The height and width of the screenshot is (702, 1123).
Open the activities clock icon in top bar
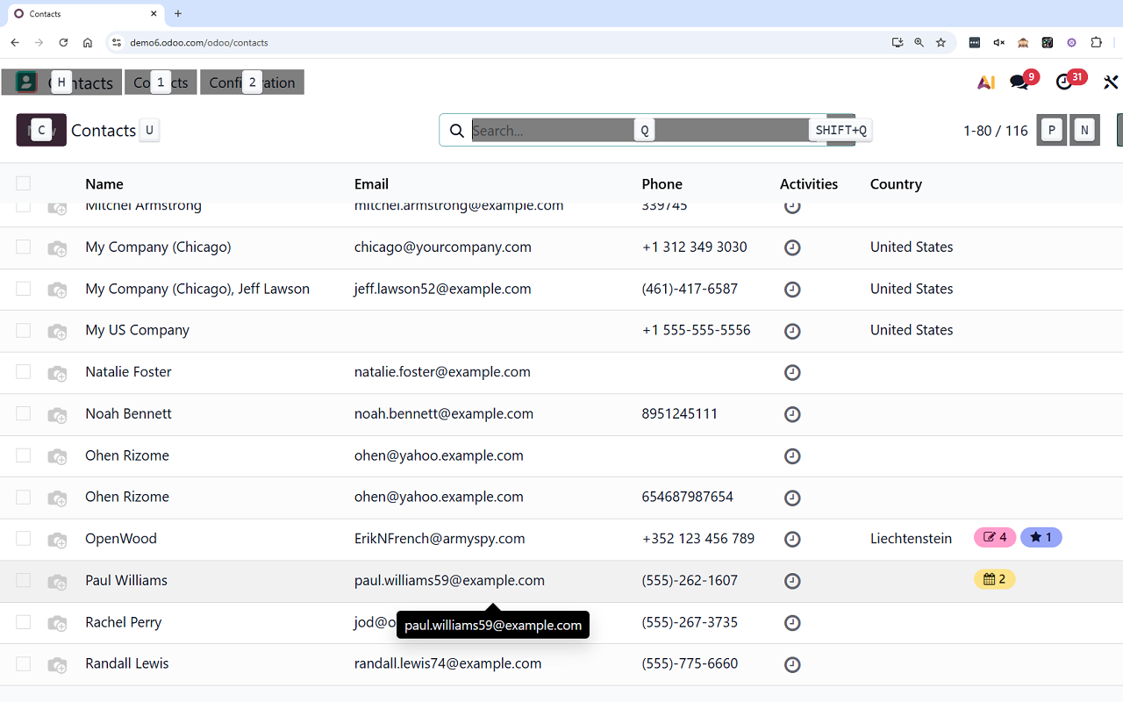(1064, 82)
